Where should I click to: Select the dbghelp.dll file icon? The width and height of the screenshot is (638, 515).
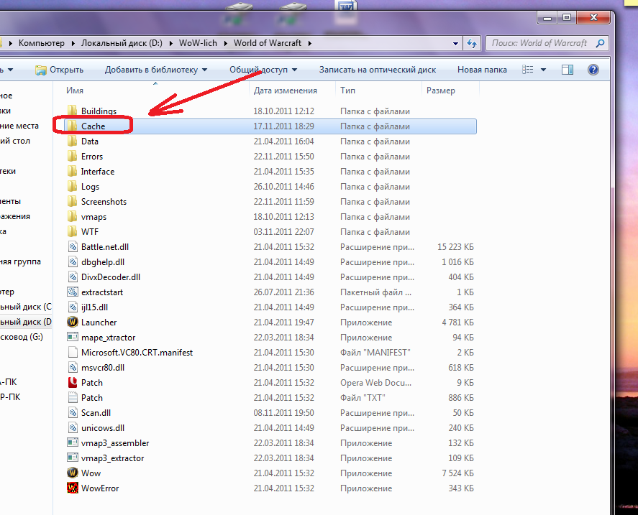point(73,261)
